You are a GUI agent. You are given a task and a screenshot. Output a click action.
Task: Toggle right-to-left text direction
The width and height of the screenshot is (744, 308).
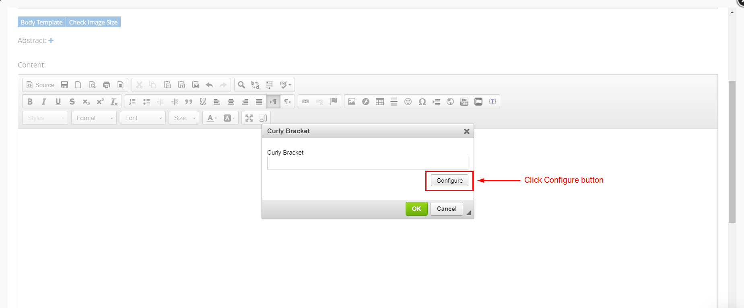[287, 102]
